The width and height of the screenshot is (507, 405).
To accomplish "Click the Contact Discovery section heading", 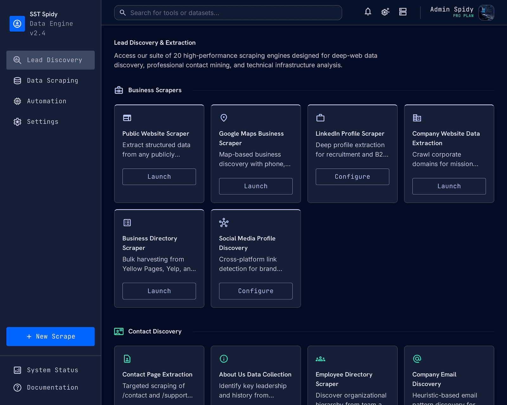I will (155, 332).
